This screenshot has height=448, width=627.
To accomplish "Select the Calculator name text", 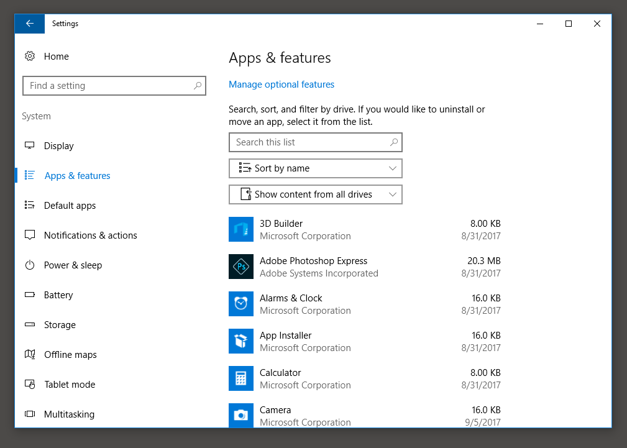I will 280,372.
